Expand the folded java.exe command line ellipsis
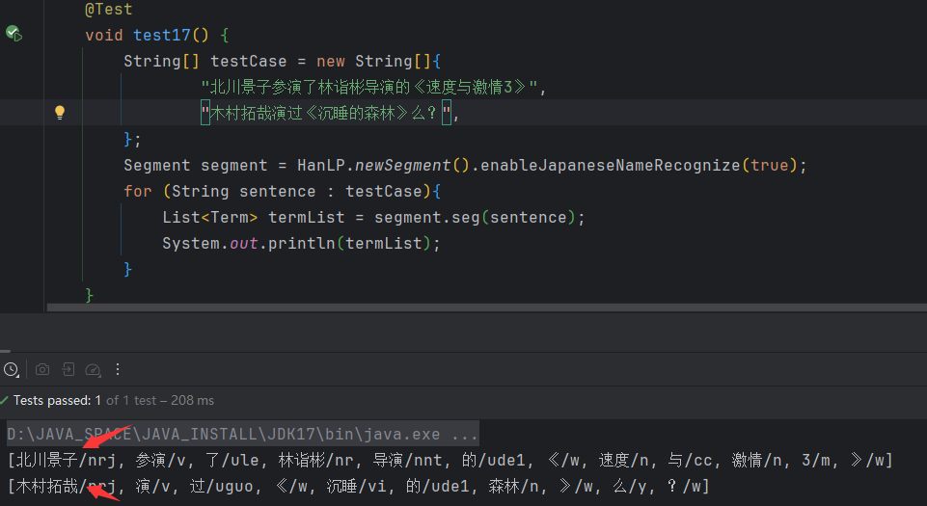This screenshot has height=506, width=927. point(465,435)
